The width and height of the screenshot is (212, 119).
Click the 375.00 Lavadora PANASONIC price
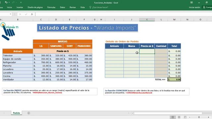[84, 73]
